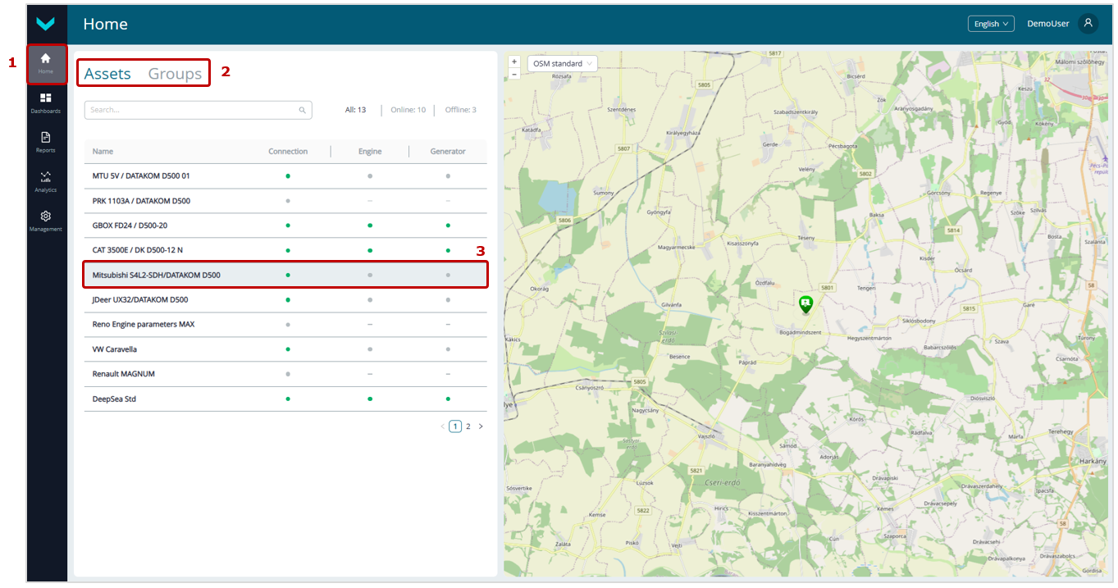Click the next page arrow
The height and width of the screenshot is (588, 1118).
pos(481,426)
